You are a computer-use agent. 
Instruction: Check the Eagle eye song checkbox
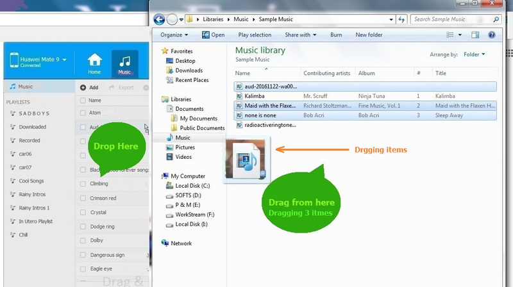(83, 269)
